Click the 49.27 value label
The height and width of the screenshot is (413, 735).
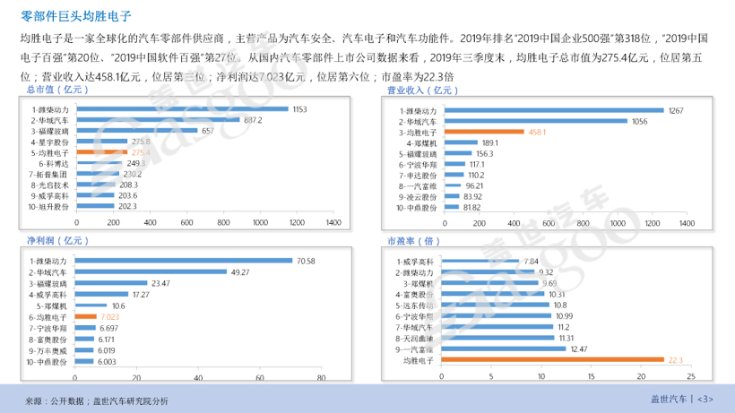tap(240, 272)
